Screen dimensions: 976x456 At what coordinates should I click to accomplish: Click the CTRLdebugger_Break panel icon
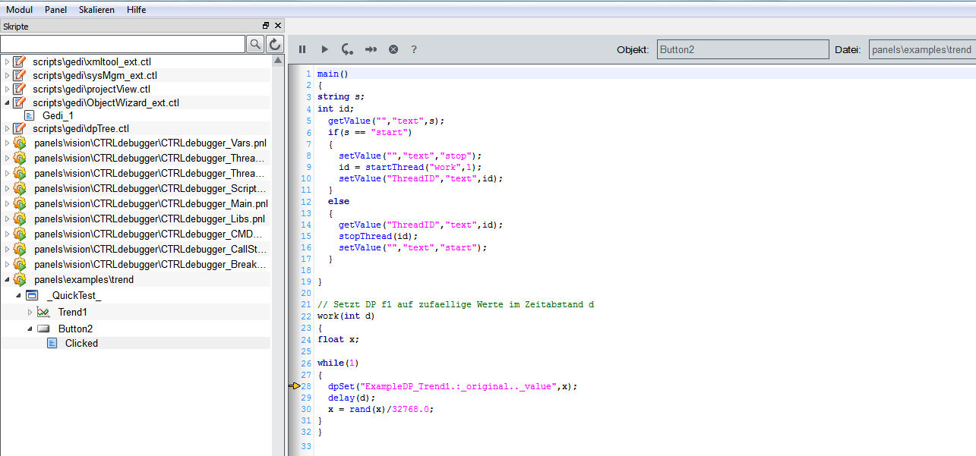coord(21,264)
